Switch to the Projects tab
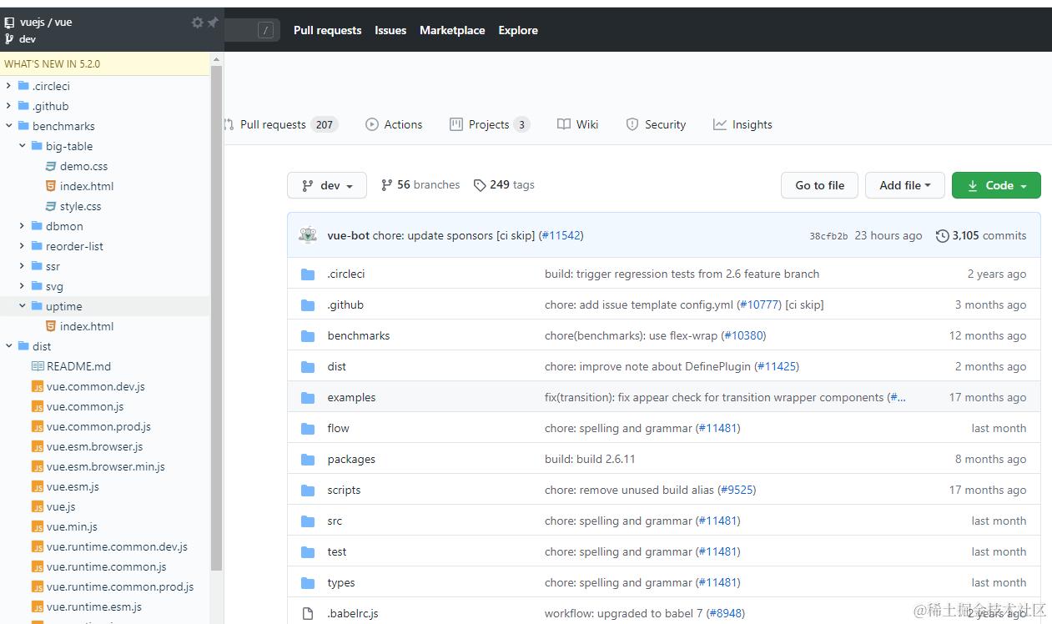The image size is (1052, 624). (x=490, y=124)
